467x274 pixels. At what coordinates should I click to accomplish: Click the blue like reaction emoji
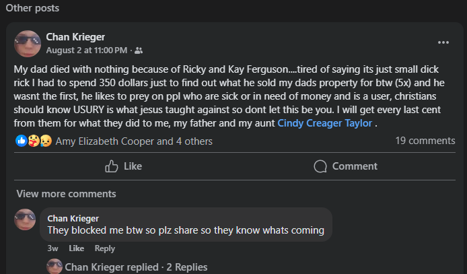[22, 141]
